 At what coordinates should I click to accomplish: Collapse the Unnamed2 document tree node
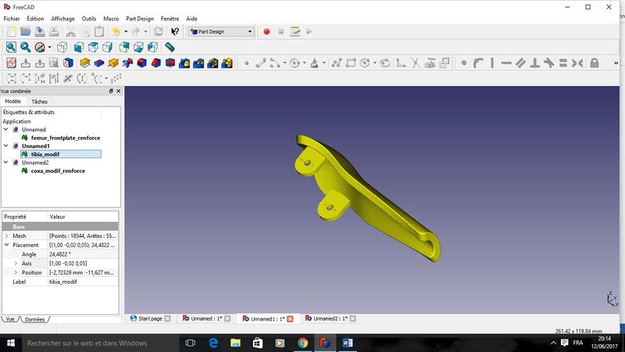click(7, 163)
